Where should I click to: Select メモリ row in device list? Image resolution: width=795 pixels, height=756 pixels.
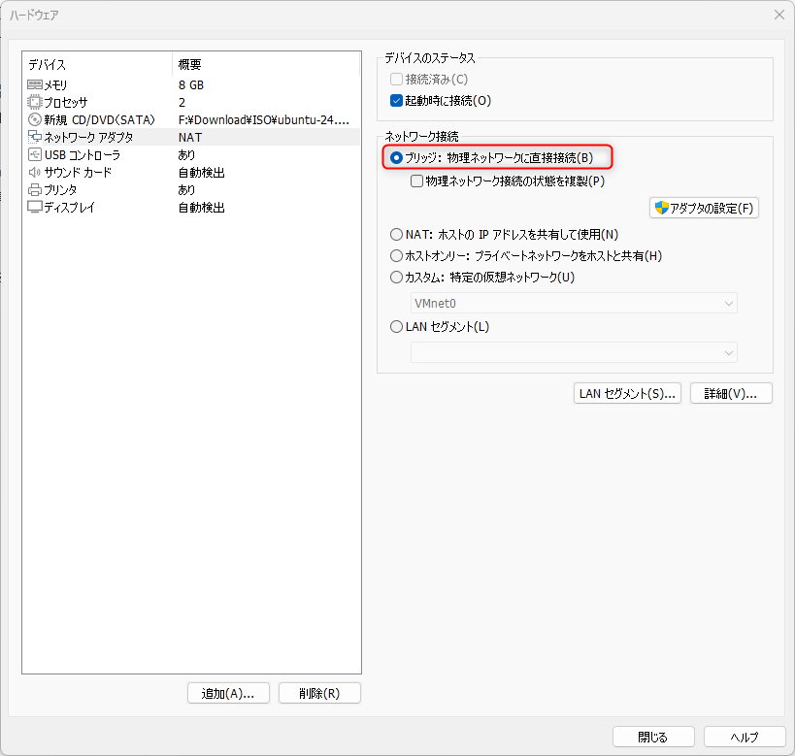click(x=191, y=84)
